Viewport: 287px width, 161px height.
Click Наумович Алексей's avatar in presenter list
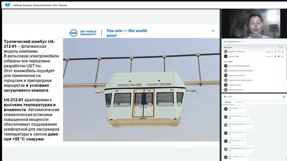226,52
